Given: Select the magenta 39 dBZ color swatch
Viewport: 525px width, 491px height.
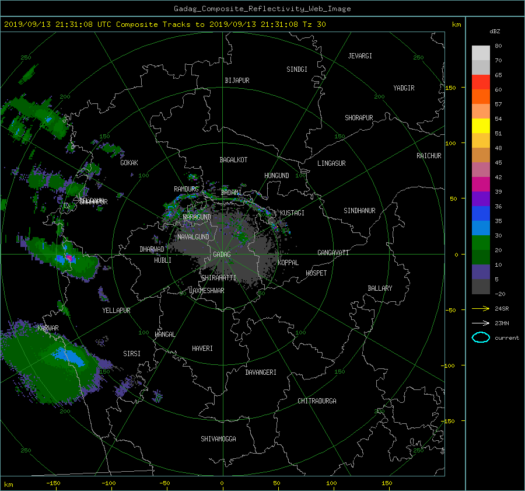Looking at the screenshot, I should (481, 184).
